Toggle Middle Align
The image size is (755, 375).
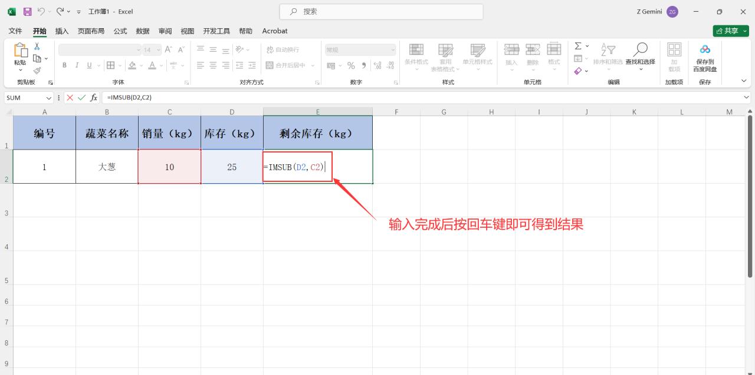213,50
